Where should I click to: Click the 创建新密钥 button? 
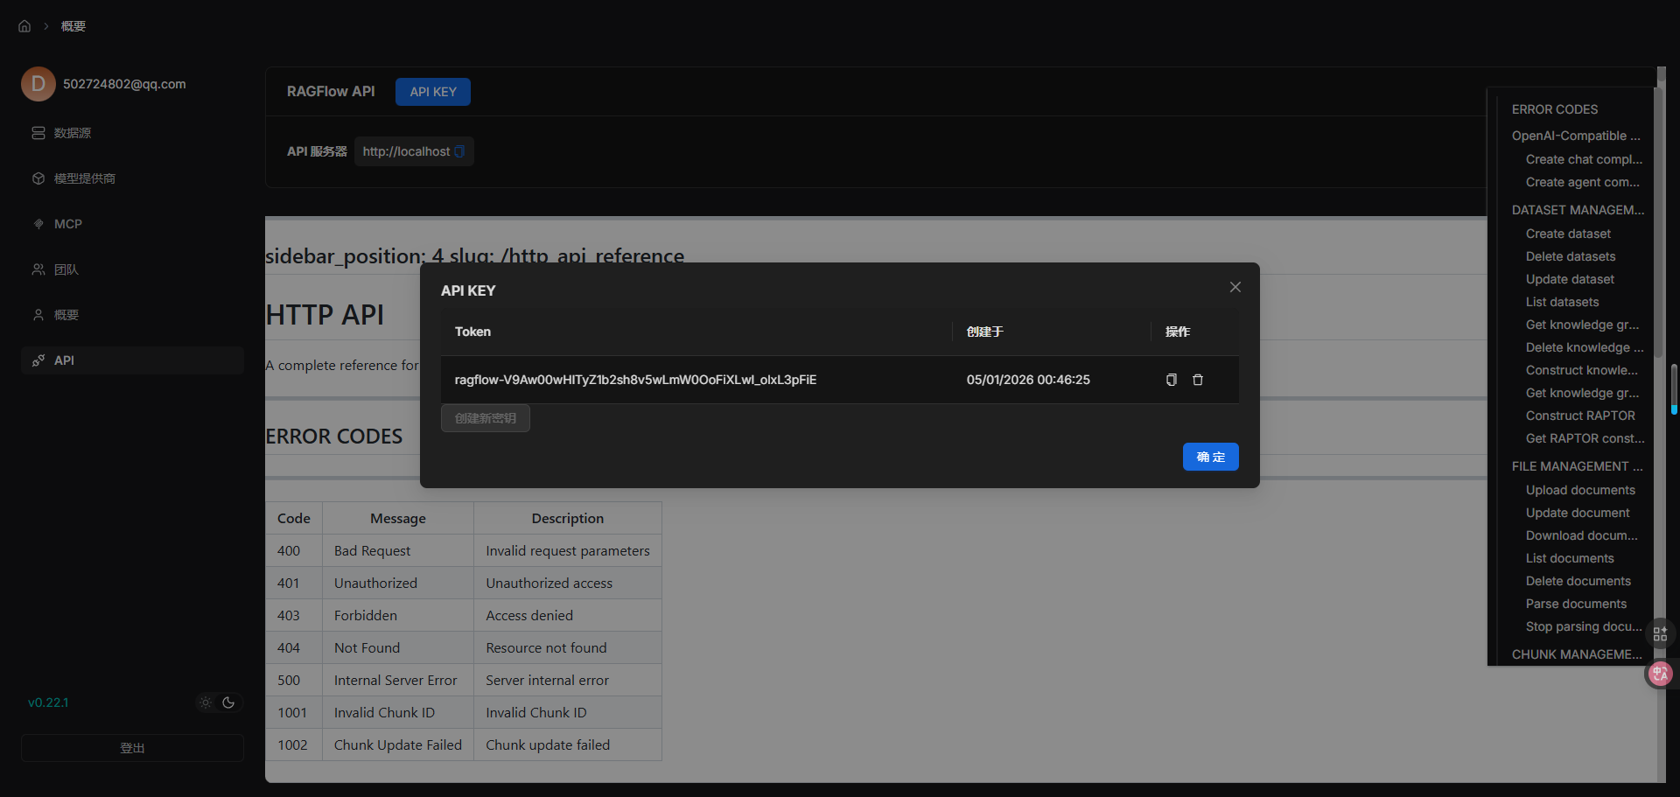486,418
